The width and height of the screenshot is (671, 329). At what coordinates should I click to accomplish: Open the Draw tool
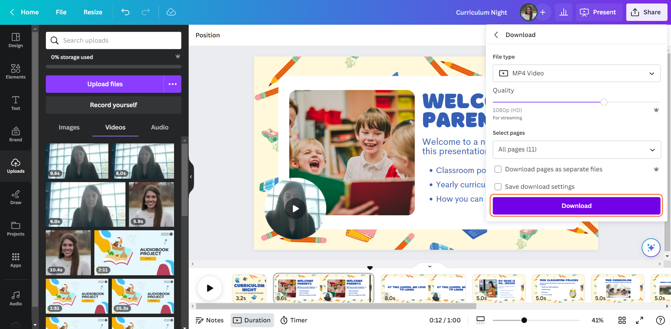click(16, 197)
